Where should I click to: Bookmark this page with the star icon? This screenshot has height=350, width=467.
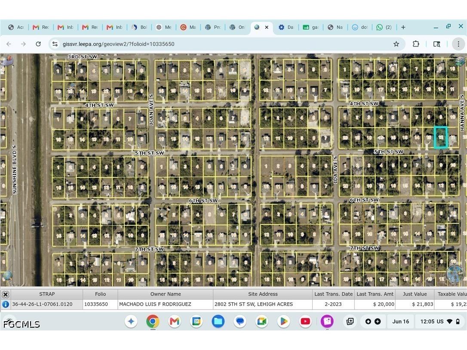click(396, 44)
